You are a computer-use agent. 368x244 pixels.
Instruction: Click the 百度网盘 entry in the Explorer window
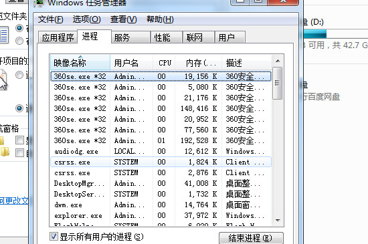tap(322, 97)
